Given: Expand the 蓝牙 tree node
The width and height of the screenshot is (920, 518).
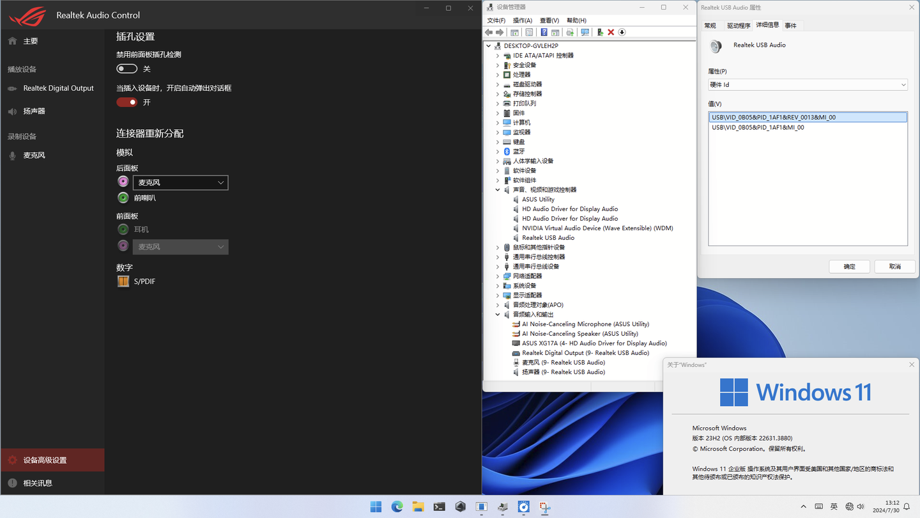Looking at the screenshot, I should click(x=498, y=151).
